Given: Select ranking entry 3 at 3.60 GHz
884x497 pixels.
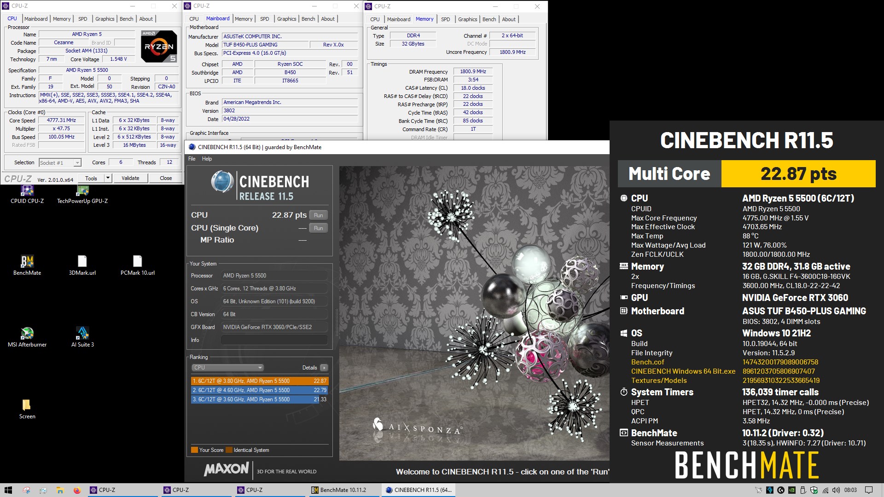Looking at the screenshot, I should click(x=260, y=399).
